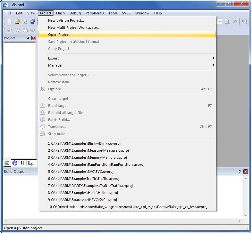Open the toolbar combo box dropdown arrow
Viewport: 252px width, 233px height.
coord(220,21)
